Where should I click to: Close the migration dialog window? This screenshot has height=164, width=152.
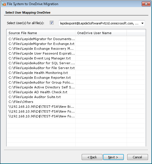146,4
